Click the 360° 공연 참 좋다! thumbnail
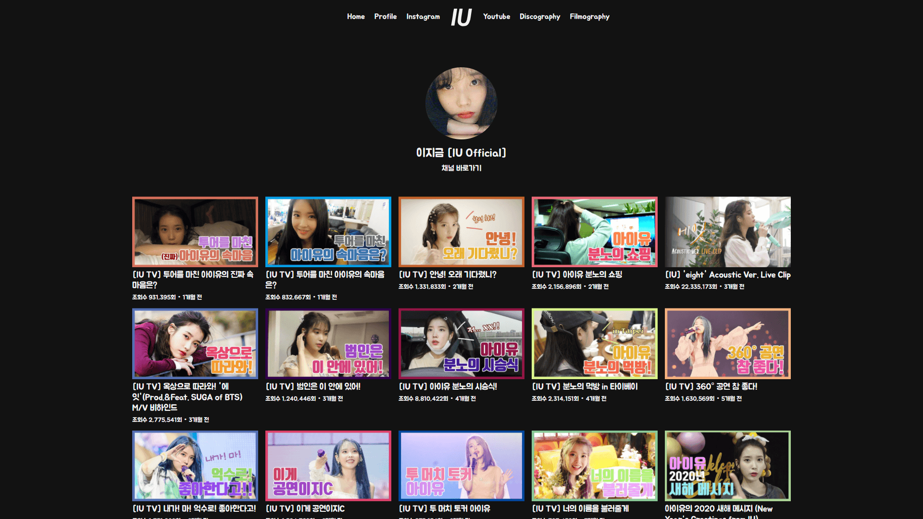The image size is (923, 519). (x=727, y=344)
